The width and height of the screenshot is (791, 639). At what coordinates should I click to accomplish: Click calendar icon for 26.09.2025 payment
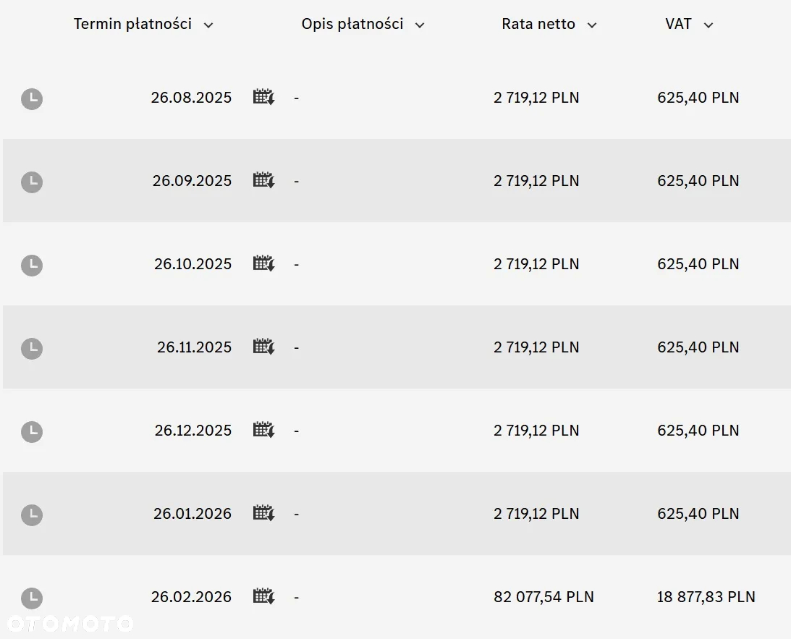tap(264, 180)
